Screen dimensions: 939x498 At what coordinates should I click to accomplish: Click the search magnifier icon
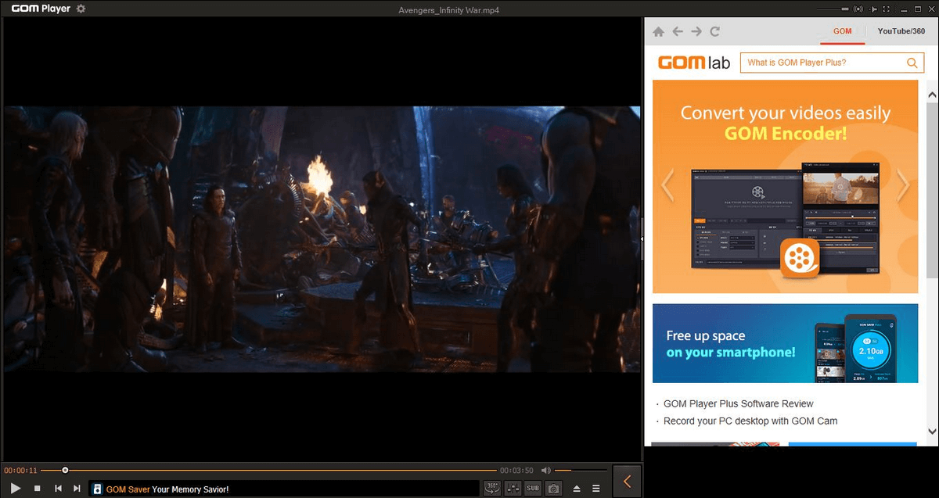(912, 63)
